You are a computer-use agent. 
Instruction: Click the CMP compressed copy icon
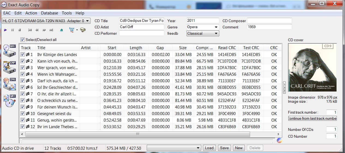[9, 67]
